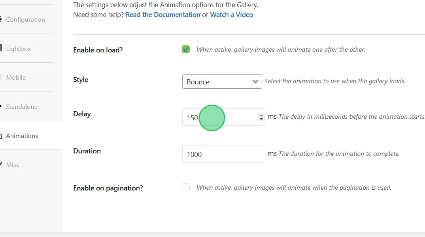Open the Mobile settings tab

click(x=16, y=78)
